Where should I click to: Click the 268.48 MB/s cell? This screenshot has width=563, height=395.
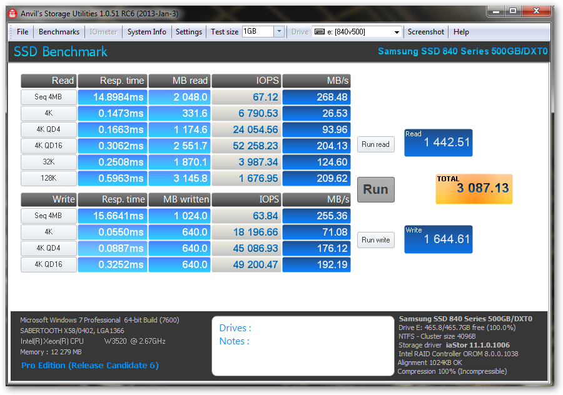click(317, 97)
